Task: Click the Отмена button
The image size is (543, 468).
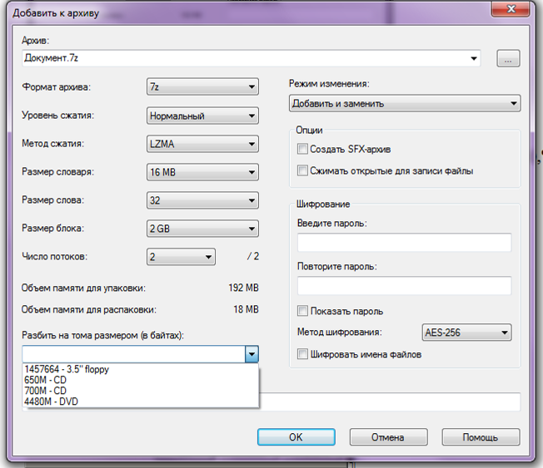Action: pos(388,437)
